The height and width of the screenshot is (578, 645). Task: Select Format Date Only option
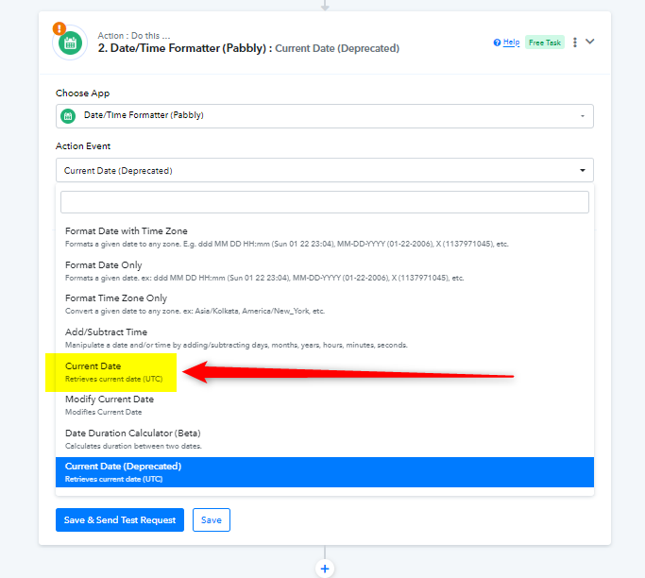click(325, 271)
